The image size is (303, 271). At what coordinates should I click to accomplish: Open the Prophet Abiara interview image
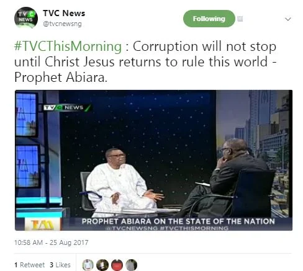click(153, 160)
